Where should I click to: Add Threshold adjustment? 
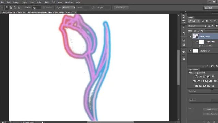pyautogui.click(x=205, y=86)
